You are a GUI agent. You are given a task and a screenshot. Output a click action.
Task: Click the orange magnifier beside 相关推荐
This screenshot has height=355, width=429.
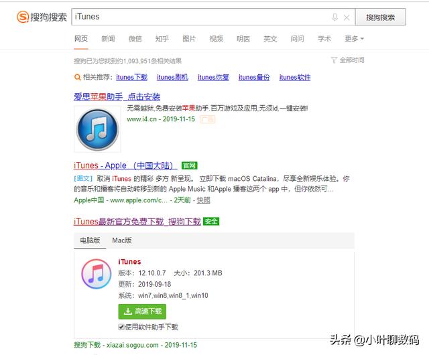pyautogui.click(x=78, y=78)
